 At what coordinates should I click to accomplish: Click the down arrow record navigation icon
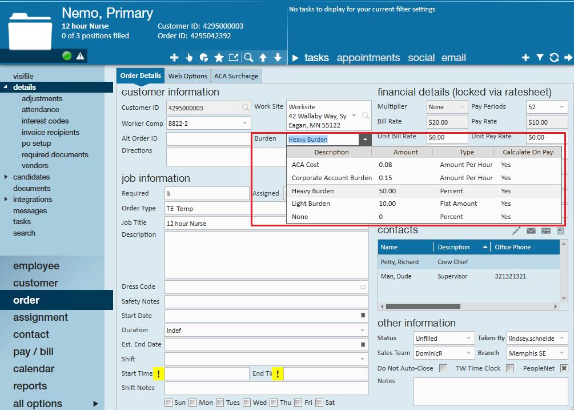278,58
